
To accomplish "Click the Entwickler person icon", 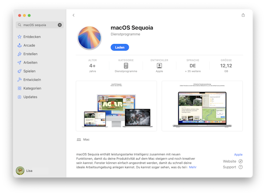I will click(x=159, y=65).
